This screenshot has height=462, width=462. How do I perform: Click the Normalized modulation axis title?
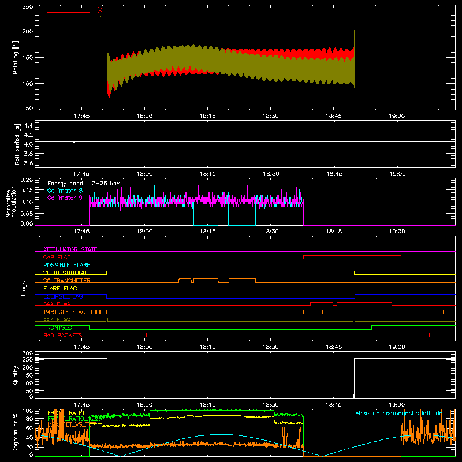coord(11,202)
